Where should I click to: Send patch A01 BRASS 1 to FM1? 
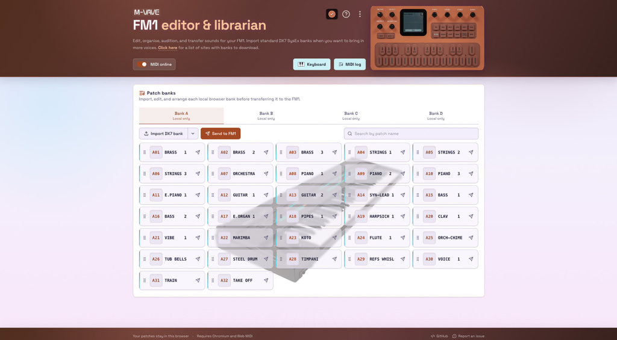click(x=198, y=152)
